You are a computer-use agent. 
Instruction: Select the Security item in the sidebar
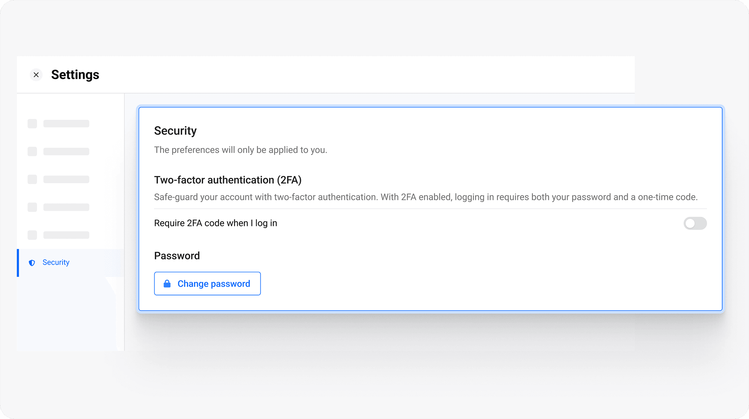pos(56,263)
